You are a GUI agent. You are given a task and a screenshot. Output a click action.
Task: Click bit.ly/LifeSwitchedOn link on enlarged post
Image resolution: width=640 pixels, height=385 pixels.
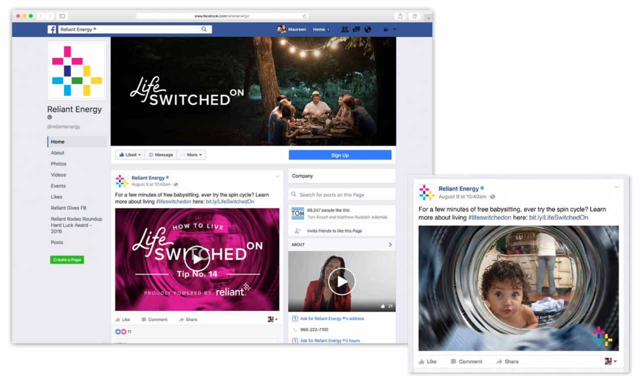click(x=558, y=217)
